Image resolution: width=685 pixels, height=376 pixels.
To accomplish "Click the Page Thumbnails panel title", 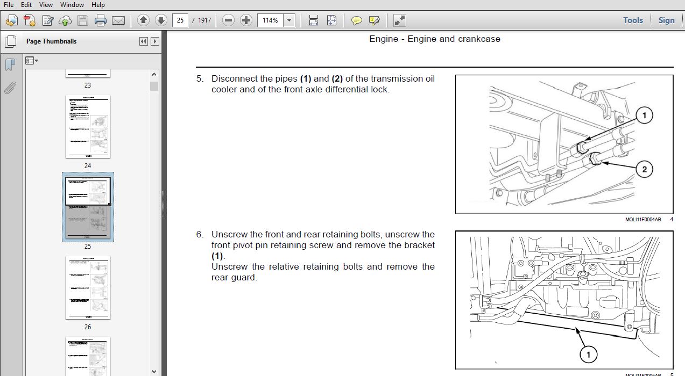I will [x=51, y=41].
